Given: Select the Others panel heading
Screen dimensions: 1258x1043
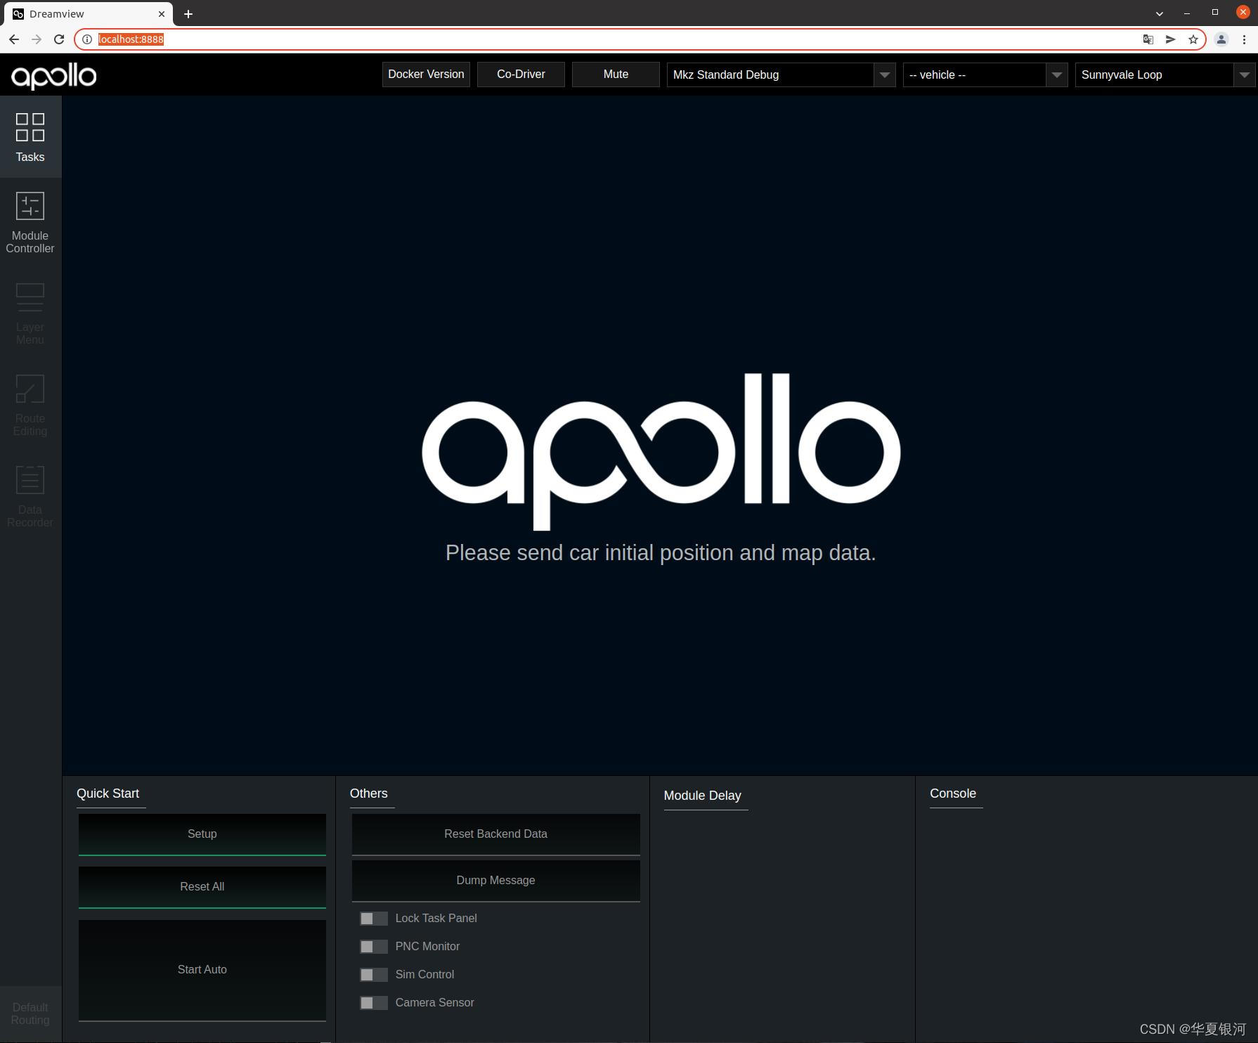Looking at the screenshot, I should pos(369,793).
